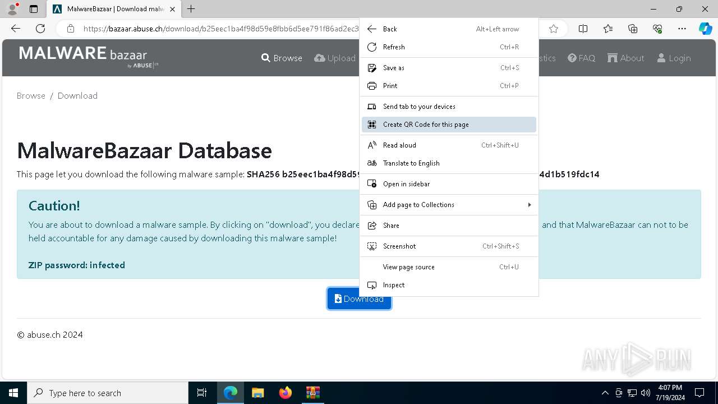Image resolution: width=718 pixels, height=404 pixels.
Task: Choose Share from the context menu
Action: pyautogui.click(x=449, y=226)
